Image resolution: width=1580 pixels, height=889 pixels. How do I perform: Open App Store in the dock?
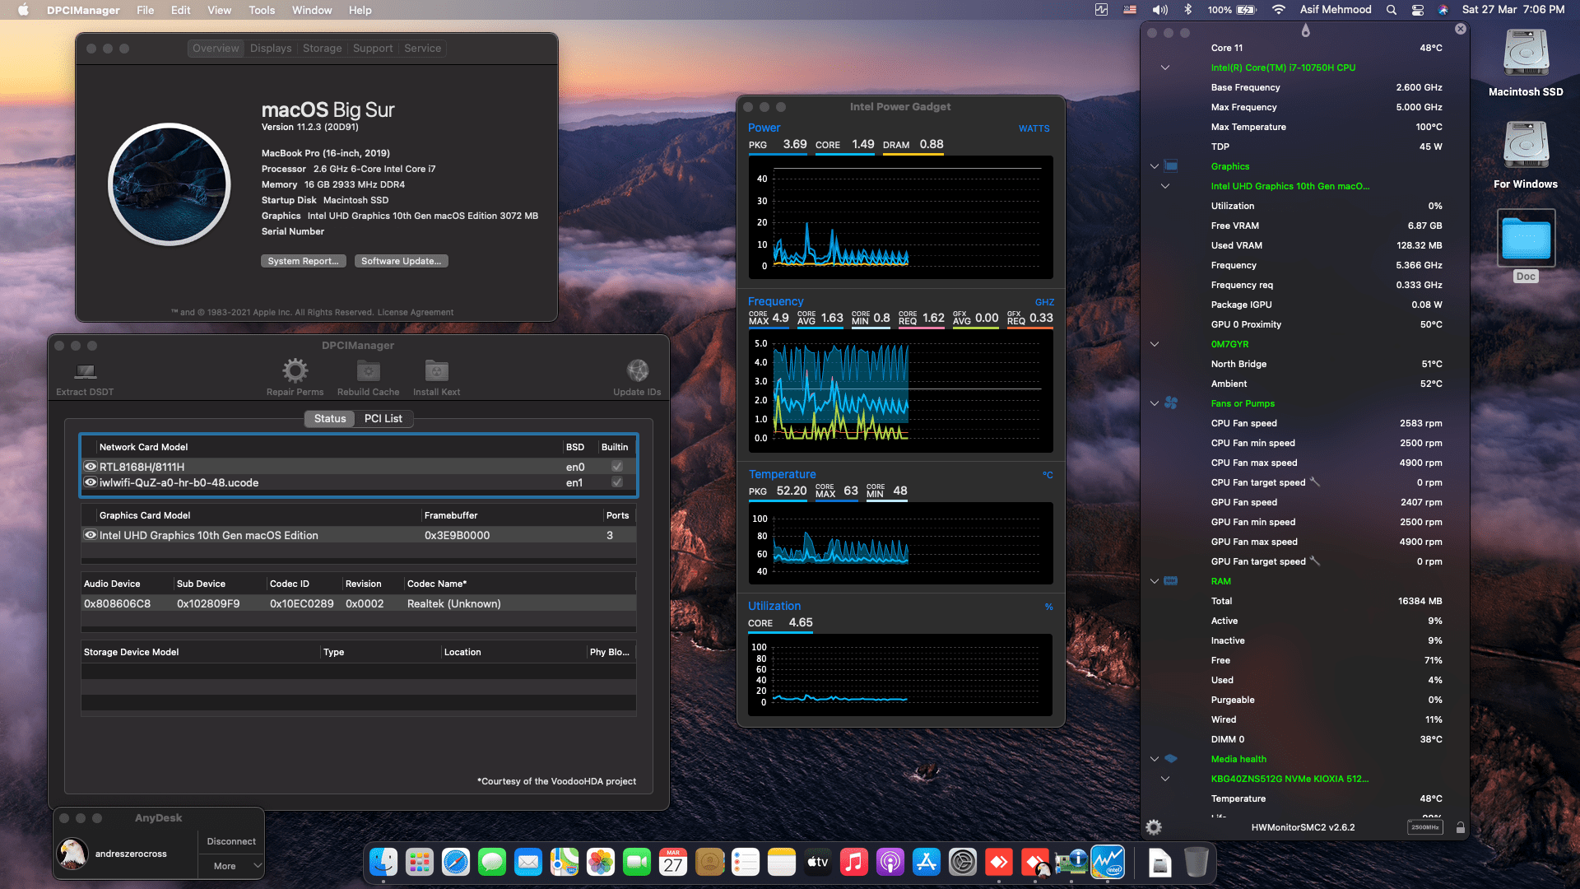pyautogui.click(x=926, y=862)
